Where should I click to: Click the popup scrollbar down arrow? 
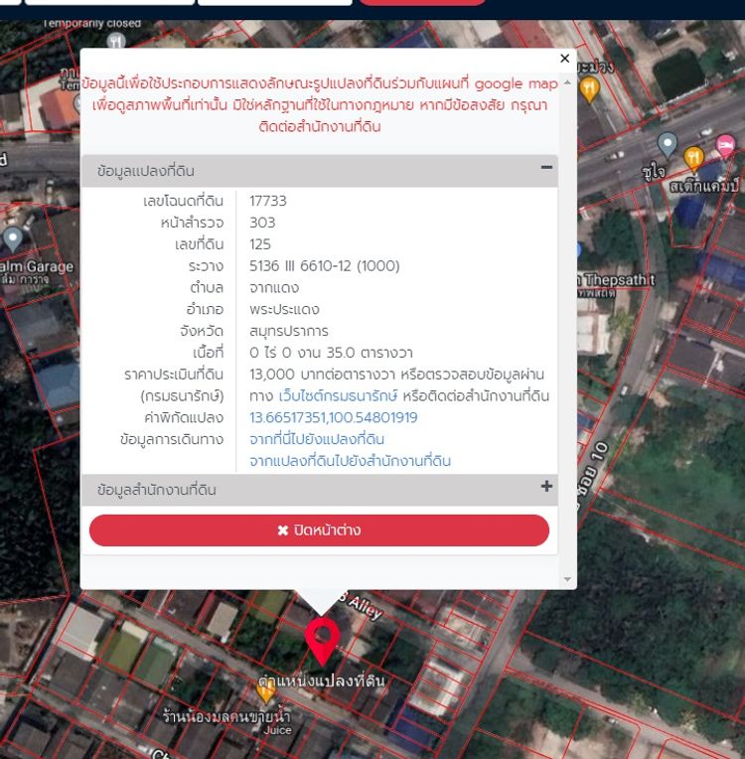[x=567, y=579]
